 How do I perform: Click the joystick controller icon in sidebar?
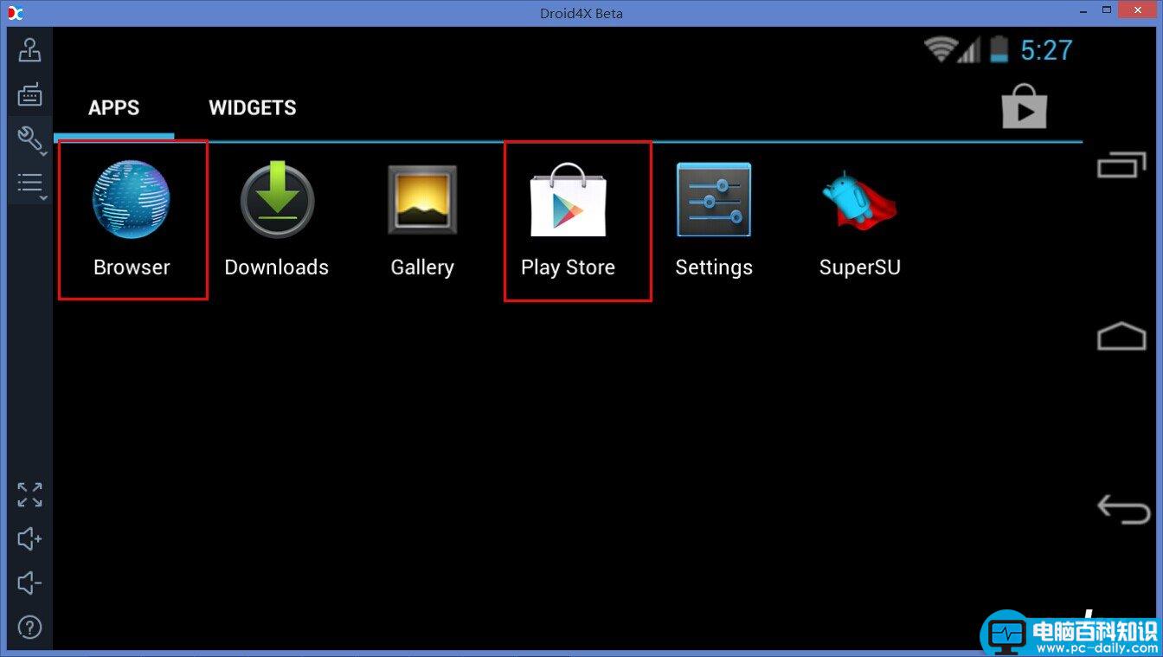point(29,50)
